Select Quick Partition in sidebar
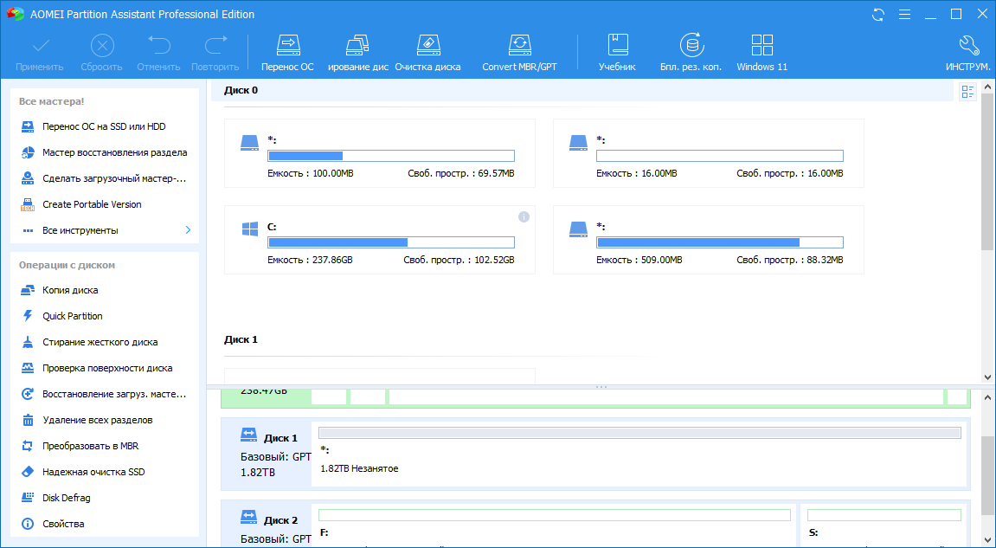The image size is (996, 548). point(73,316)
